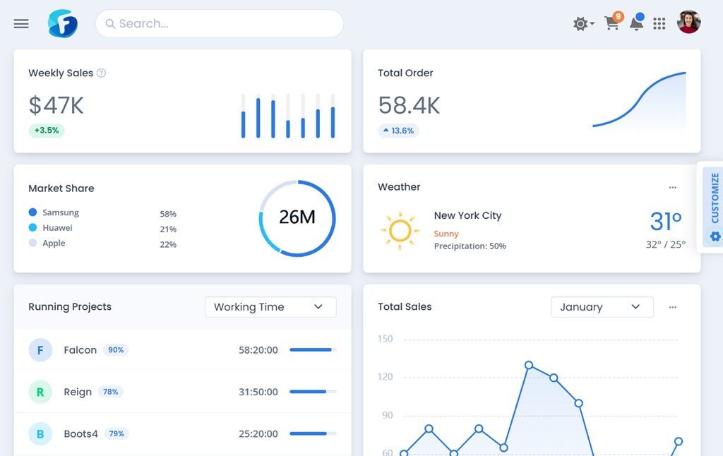Expand the January month dropdown
Screen dimensions: 723x456
602,307
